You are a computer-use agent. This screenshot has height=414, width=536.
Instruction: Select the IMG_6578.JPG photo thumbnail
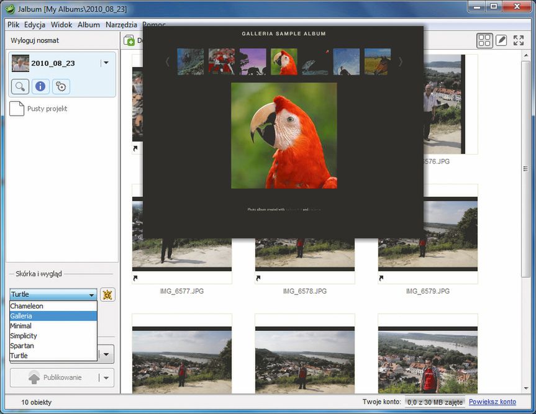tap(305, 254)
